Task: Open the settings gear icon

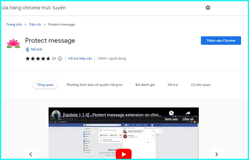Action: click(208, 7)
